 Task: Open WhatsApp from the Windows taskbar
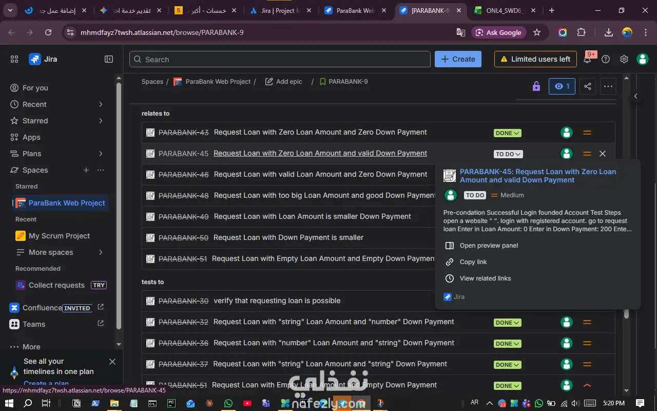[228, 403]
